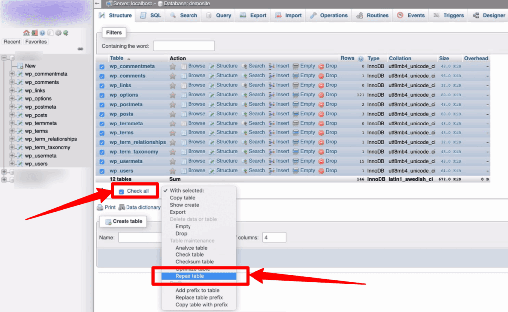The height and width of the screenshot is (312, 508).
Task: Click the Create table button
Action: click(124, 221)
